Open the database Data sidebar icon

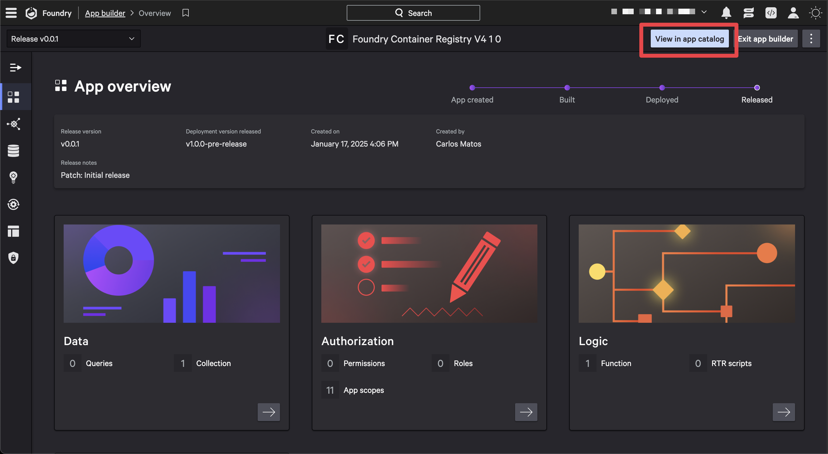tap(13, 150)
